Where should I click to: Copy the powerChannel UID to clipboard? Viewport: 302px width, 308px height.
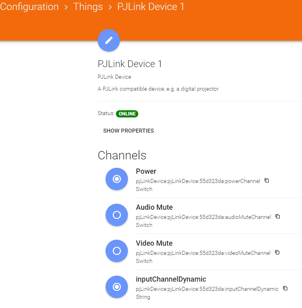click(x=267, y=181)
